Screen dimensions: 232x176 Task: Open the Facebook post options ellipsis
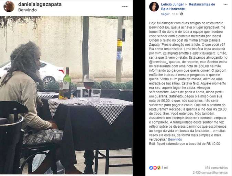(x=225, y=4)
